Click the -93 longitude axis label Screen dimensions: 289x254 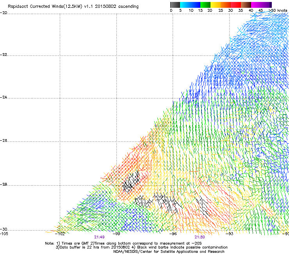click(230, 234)
